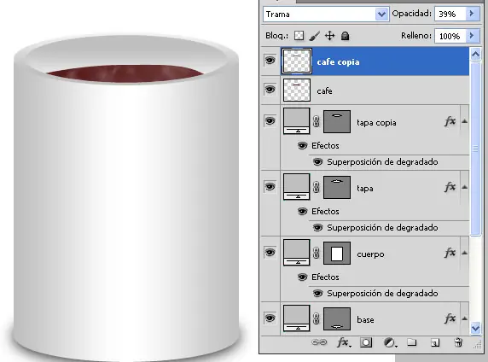488x362 pixels.
Task: Click the coffee surface in the cup
Action: click(x=125, y=73)
